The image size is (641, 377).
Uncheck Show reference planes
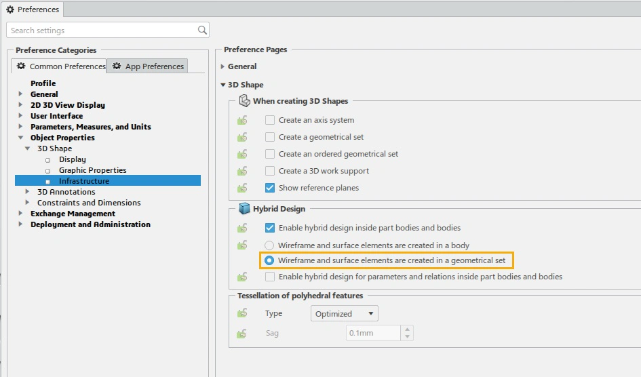pyautogui.click(x=270, y=188)
